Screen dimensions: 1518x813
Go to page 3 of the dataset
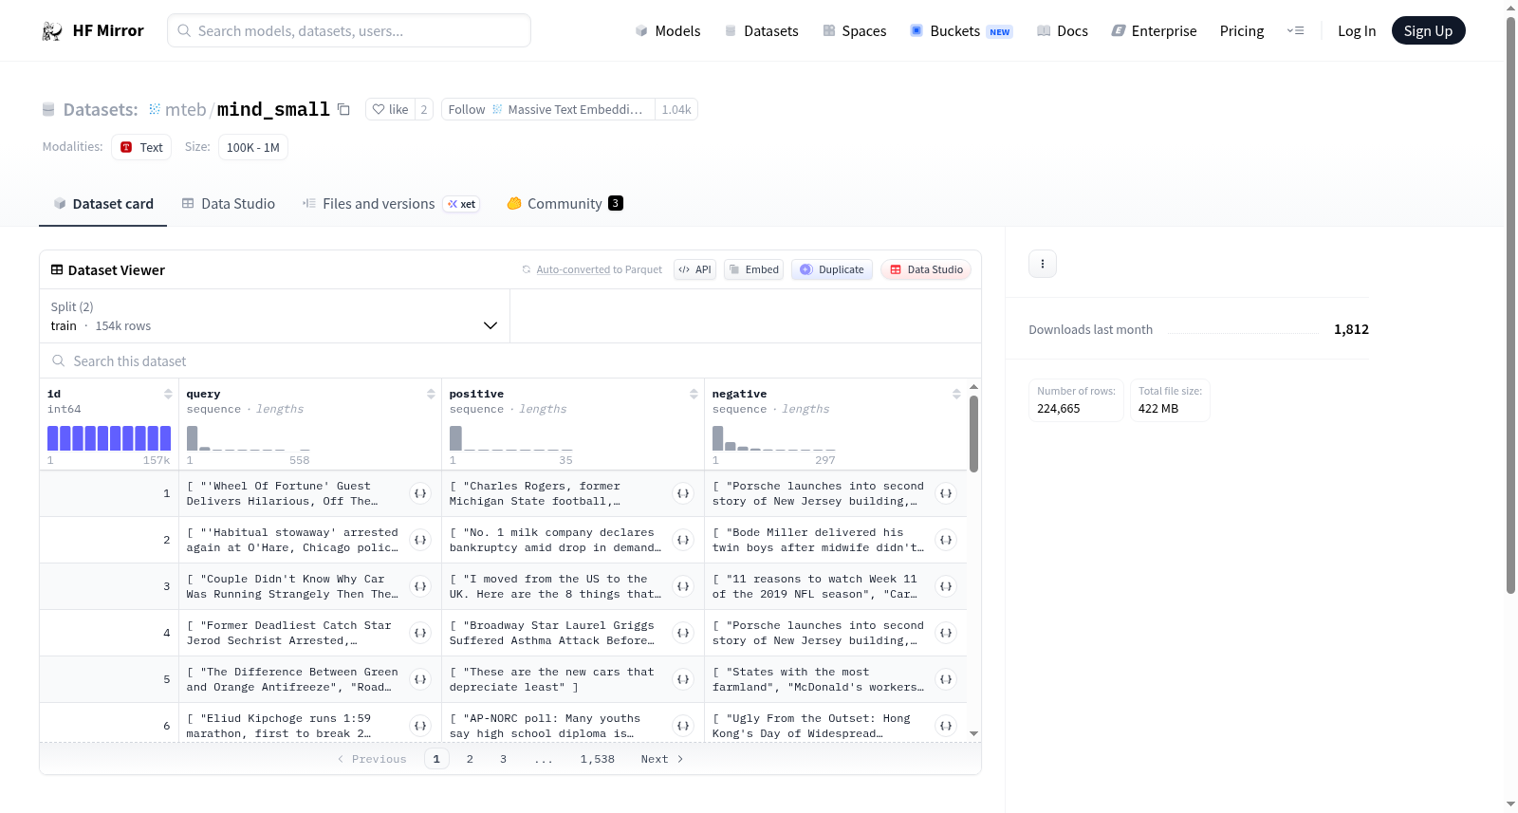503,759
